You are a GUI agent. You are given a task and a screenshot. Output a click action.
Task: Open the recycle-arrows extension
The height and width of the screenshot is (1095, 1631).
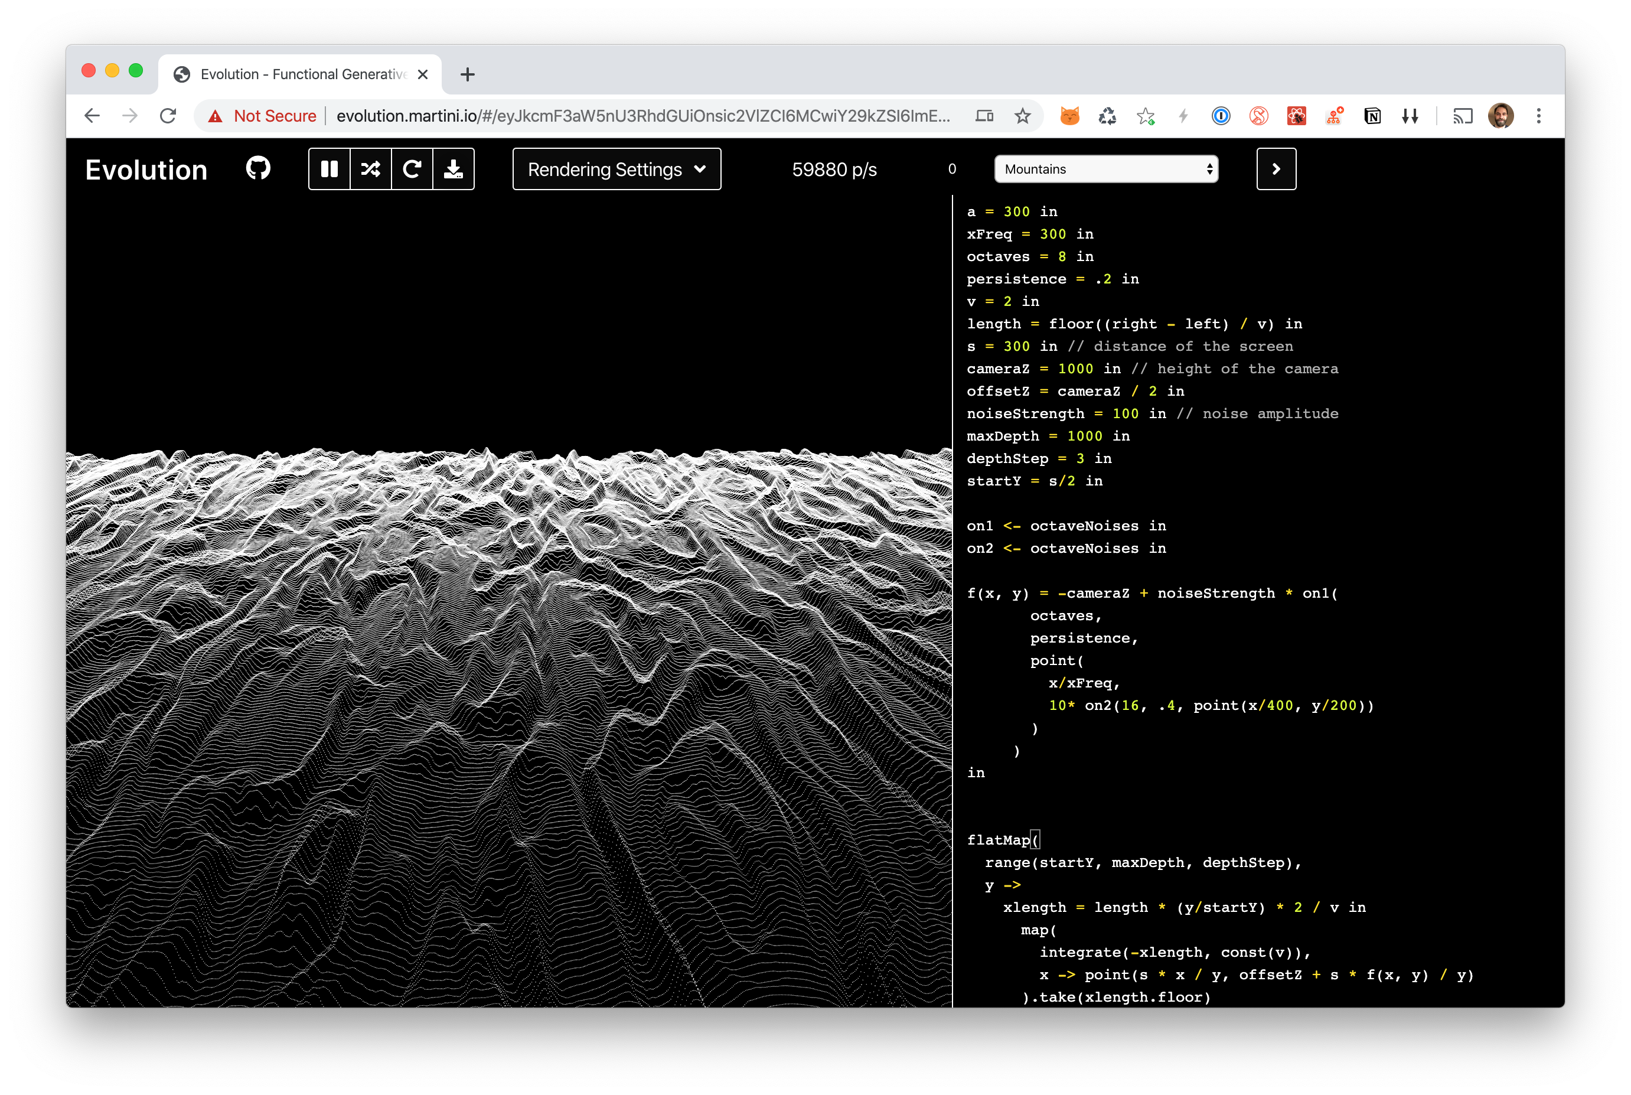[x=1107, y=116]
